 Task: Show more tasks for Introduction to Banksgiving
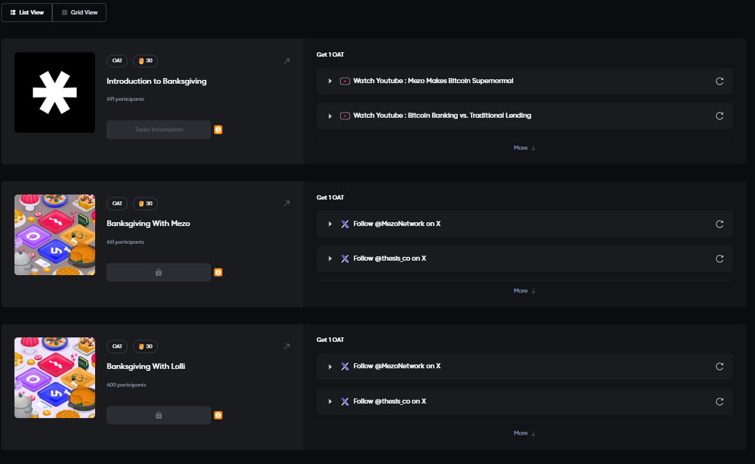524,148
